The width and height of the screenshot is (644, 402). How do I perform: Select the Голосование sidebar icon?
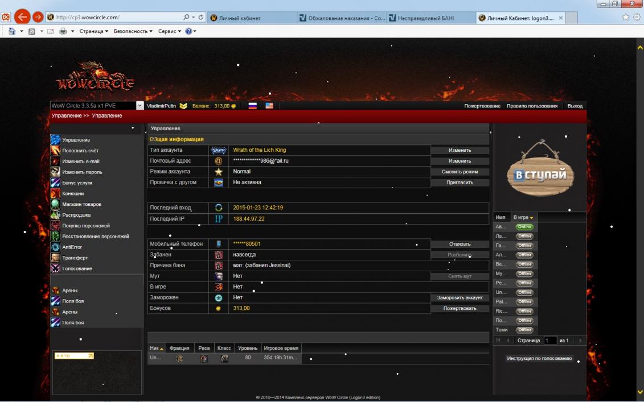(x=55, y=268)
